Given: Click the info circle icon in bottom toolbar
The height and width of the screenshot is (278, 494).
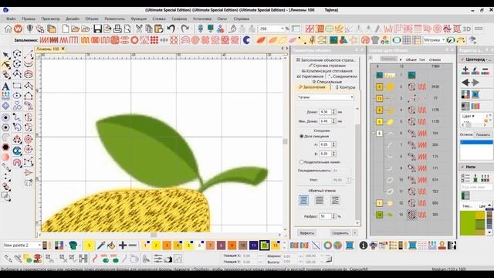Looking at the screenshot, I should tap(364, 246).
